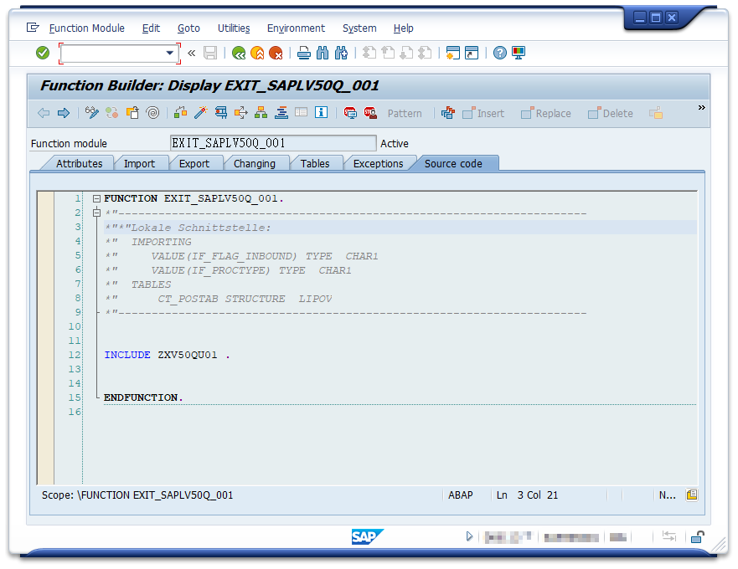Toggle Active/Inactive version icon
This screenshot has height=569, width=738.
[112, 113]
